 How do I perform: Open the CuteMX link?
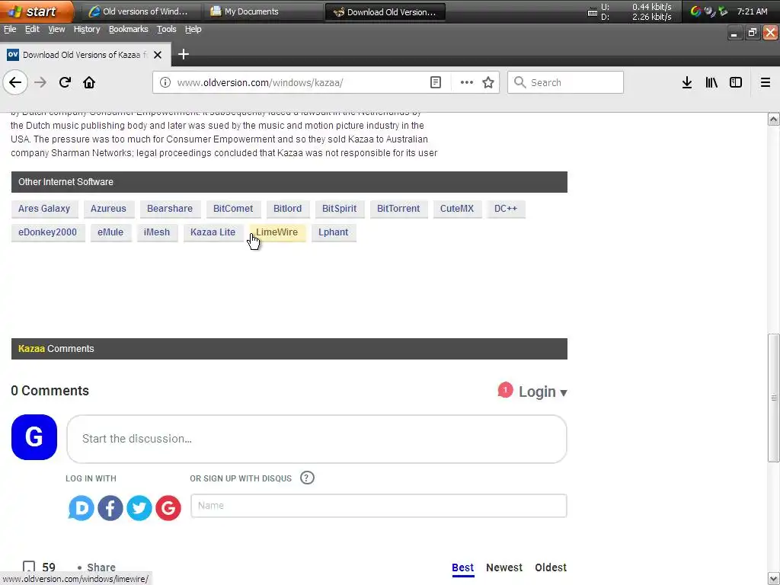tap(457, 209)
